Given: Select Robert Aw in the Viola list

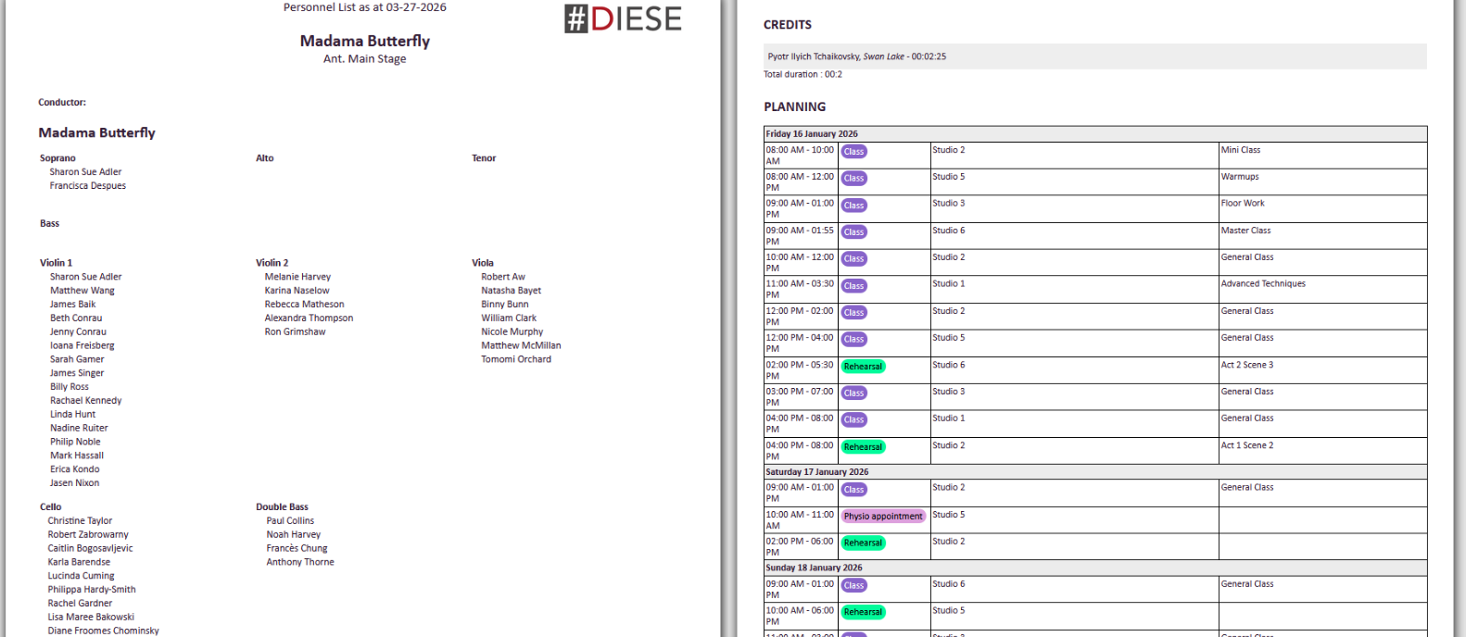Looking at the screenshot, I should pos(502,277).
